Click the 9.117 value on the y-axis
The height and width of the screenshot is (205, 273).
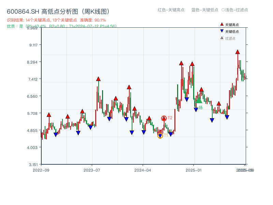click(33, 45)
